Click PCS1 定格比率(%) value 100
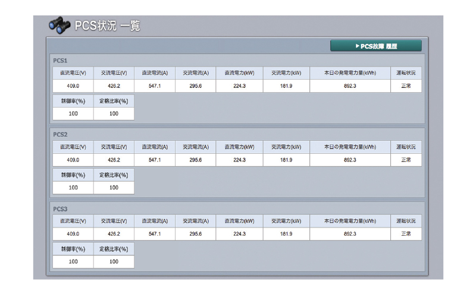 pos(114,113)
